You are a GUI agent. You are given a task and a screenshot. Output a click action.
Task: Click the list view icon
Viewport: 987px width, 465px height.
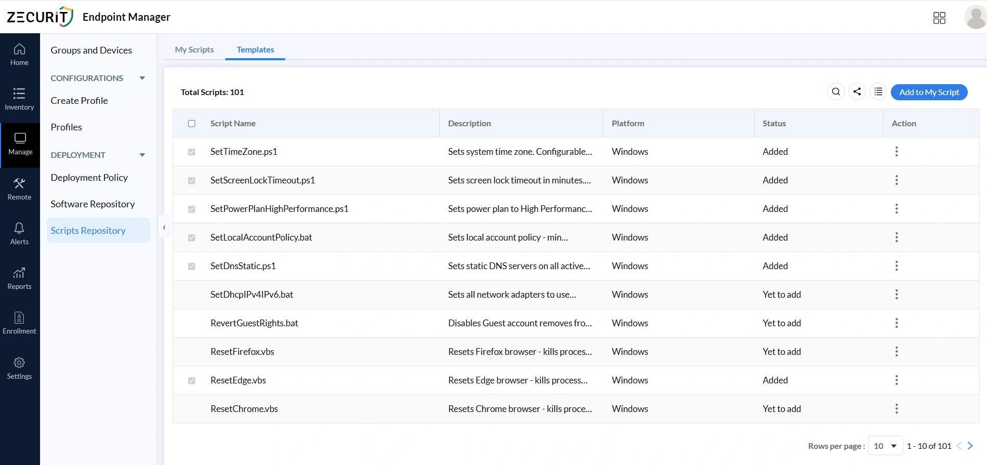point(878,92)
